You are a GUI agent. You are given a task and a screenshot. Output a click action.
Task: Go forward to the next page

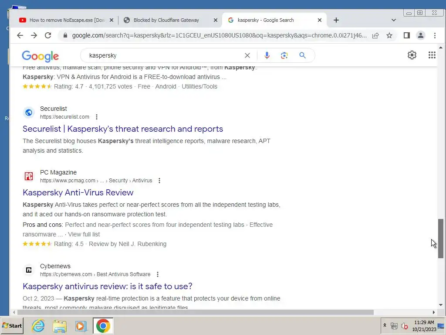click(34, 35)
